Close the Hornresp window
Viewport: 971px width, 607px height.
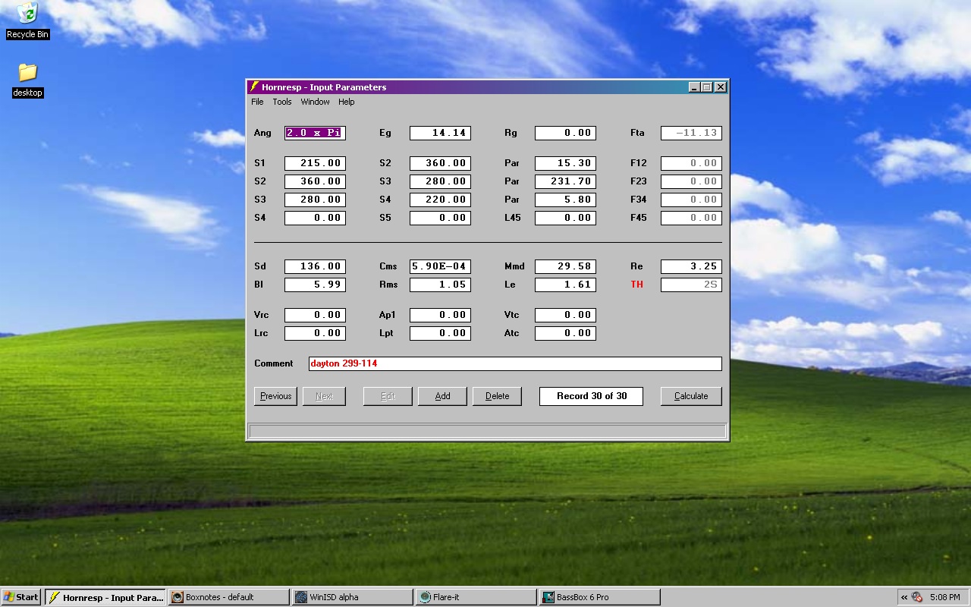(x=721, y=87)
